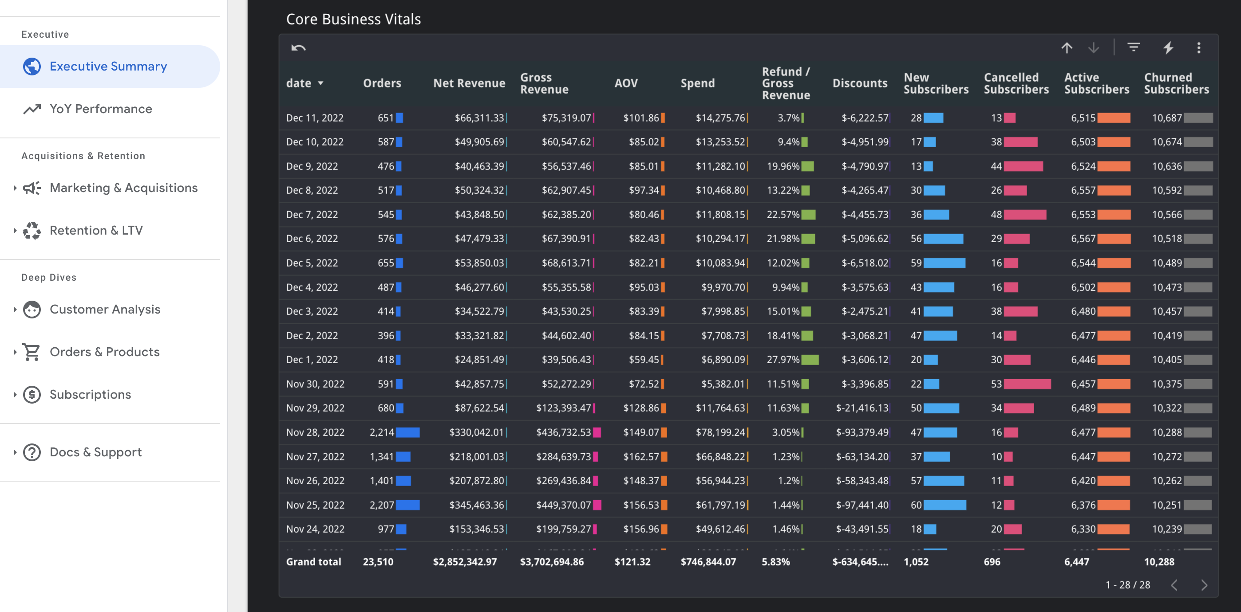This screenshot has height=612, width=1241.
Task: Expand the Retention & LTV section
Action: (15, 230)
